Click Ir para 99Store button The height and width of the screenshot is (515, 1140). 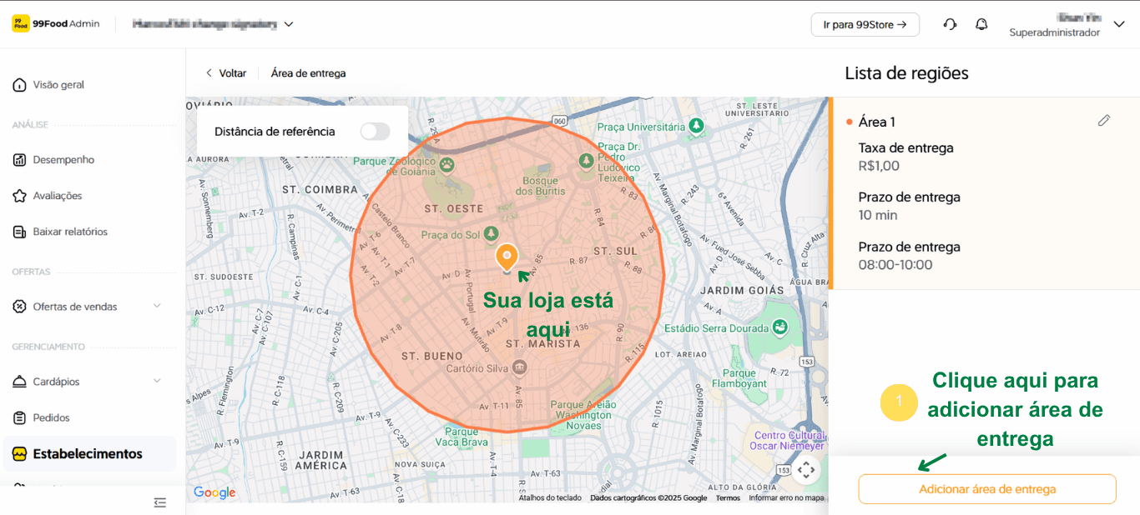[x=865, y=25]
